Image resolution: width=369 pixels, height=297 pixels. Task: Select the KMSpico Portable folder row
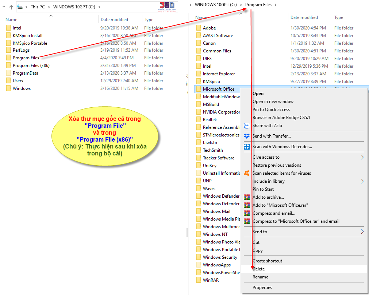85,43
